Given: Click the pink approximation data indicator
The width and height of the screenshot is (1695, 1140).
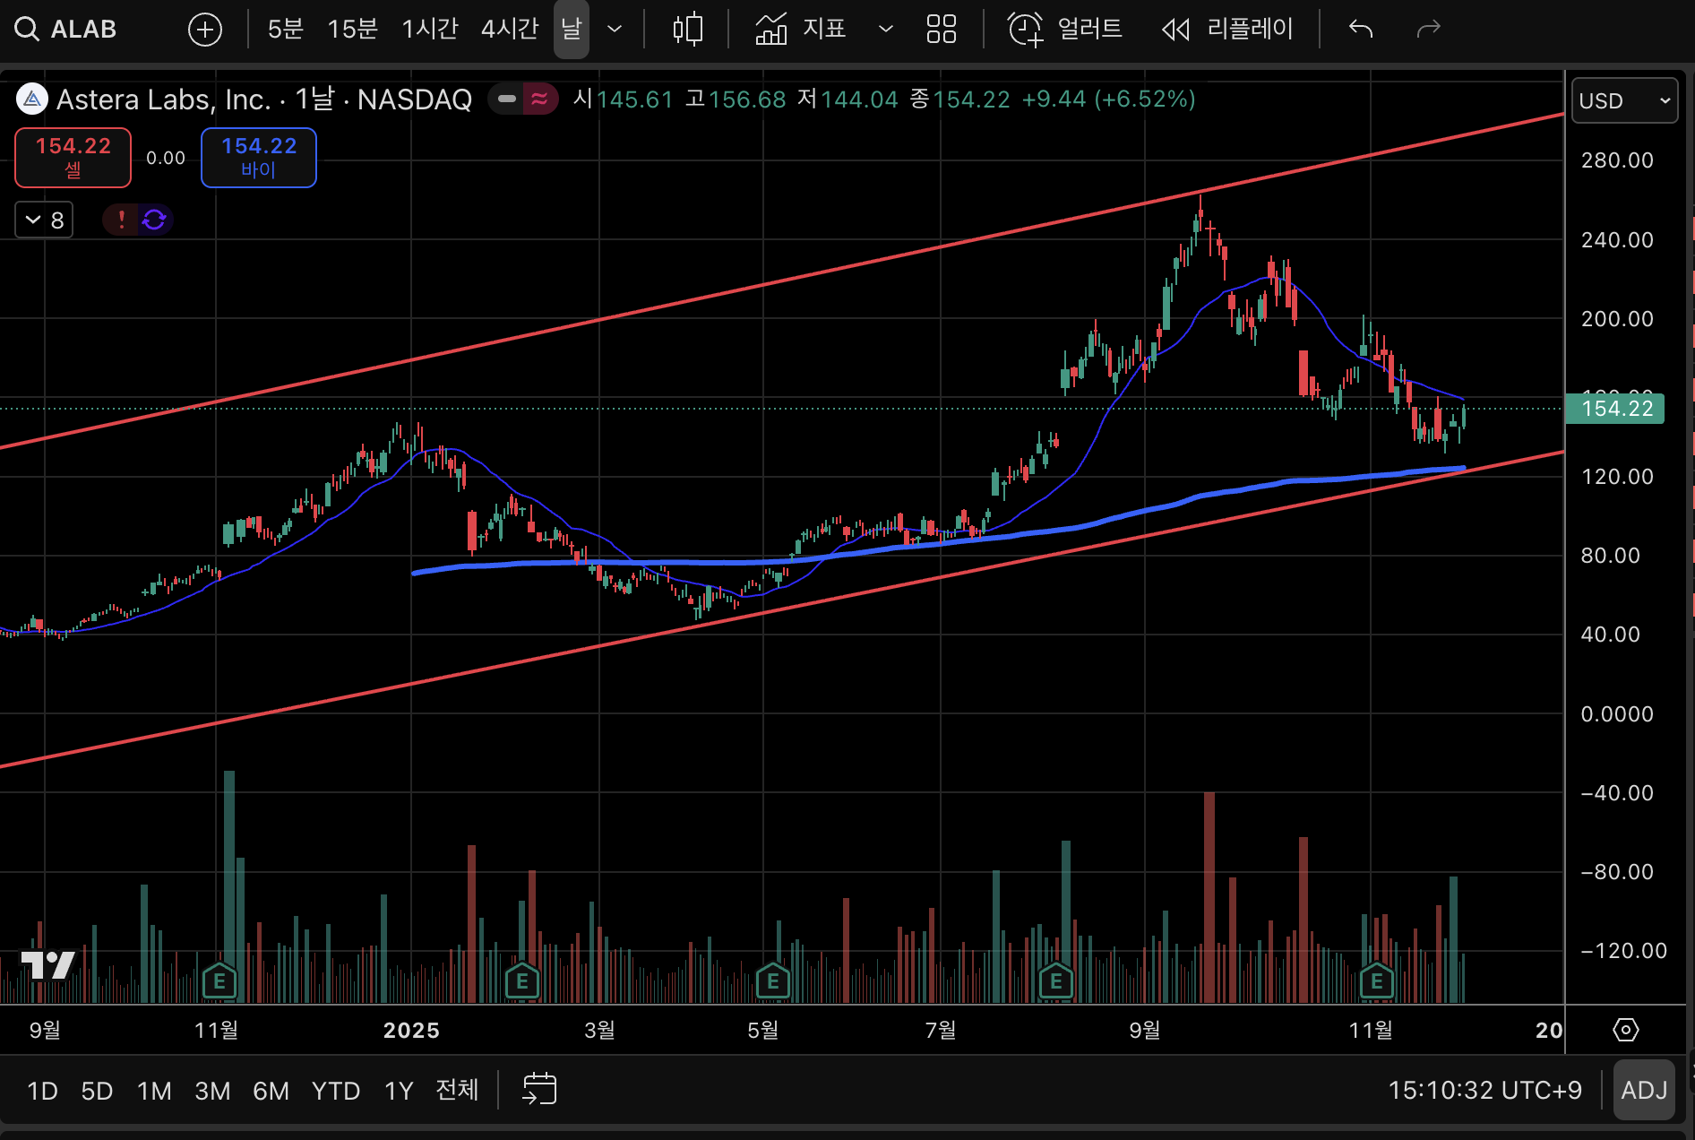Looking at the screenshot, I should [539, 99].
